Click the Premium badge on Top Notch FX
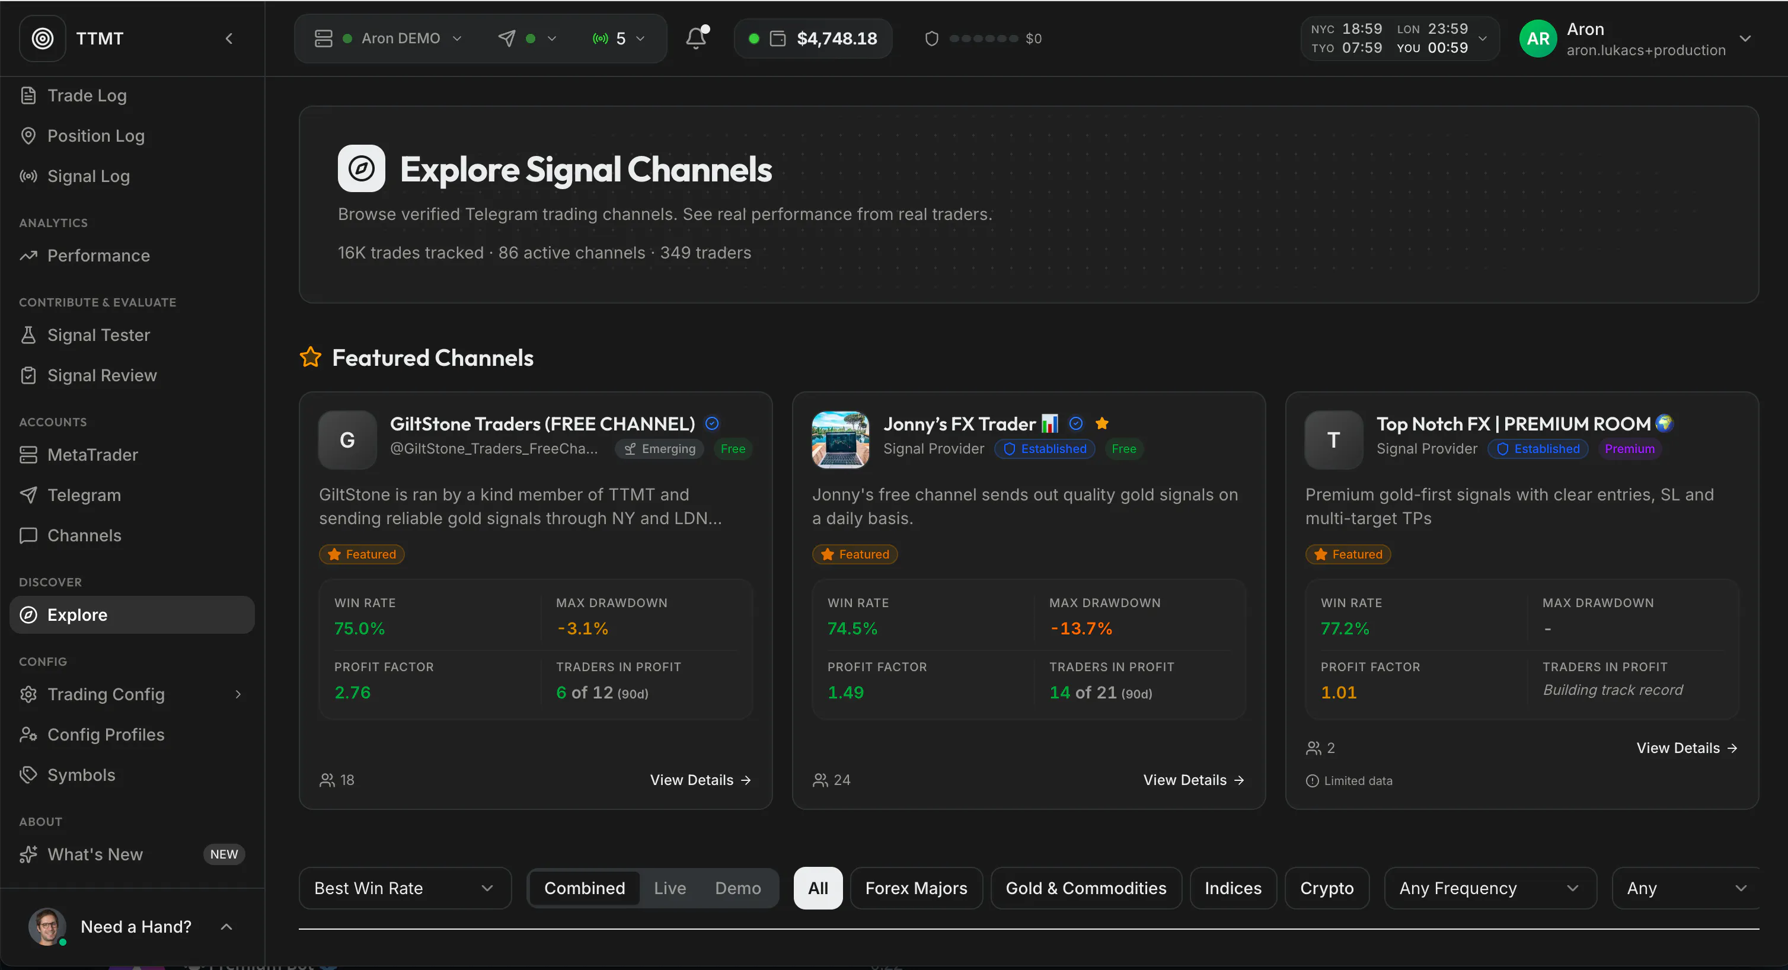 [x=1629, y=449]
